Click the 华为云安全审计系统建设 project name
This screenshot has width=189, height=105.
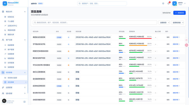pos(41,65)
